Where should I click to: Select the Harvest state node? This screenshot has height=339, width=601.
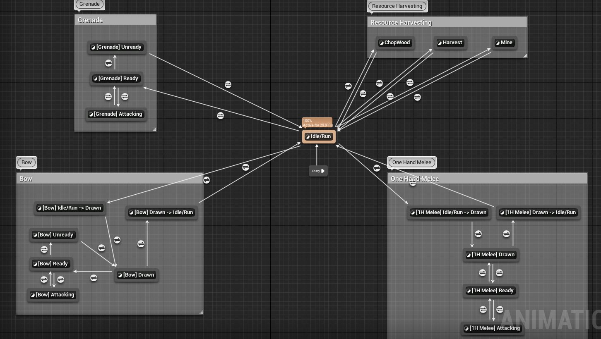point(450,43)
